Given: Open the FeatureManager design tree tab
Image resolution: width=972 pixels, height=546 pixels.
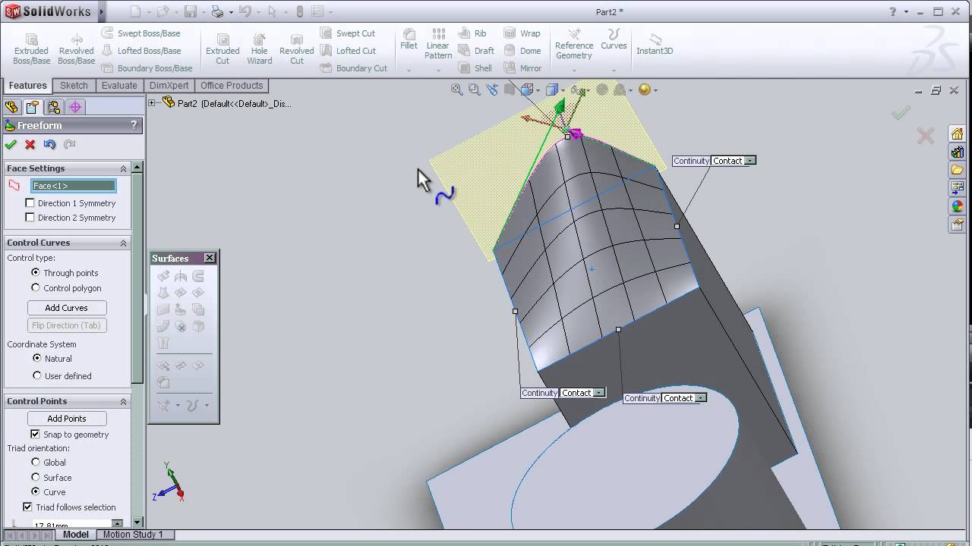Looking at the screenshot, I should pyautogui.click(x=11, y=107).
